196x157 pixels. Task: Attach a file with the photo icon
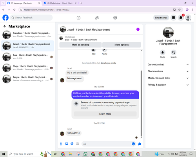[67, 144]
